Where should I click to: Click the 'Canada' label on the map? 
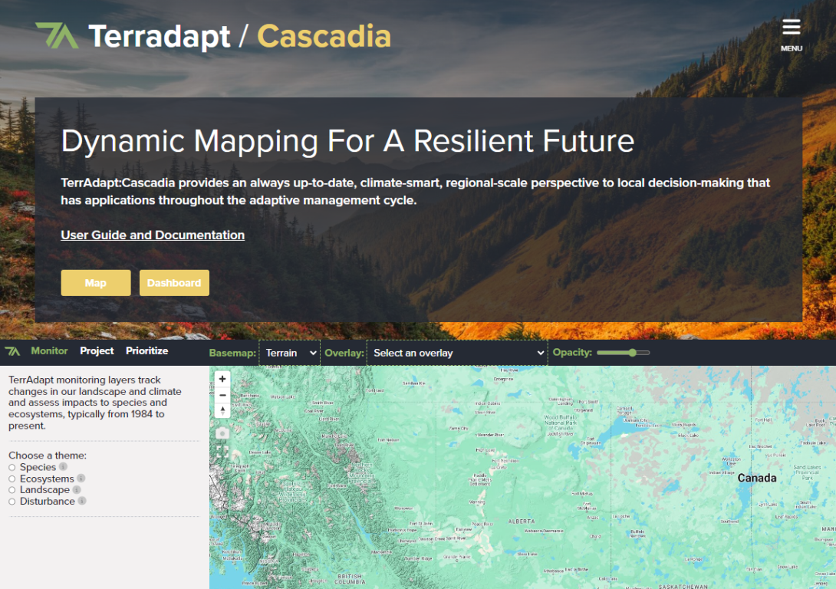click(756, 478)
